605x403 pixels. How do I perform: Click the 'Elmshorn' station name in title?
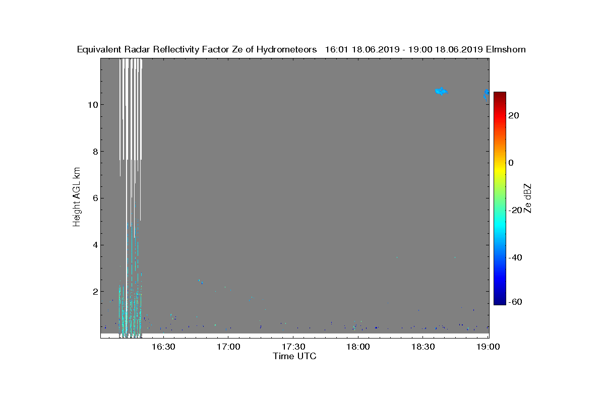pyautogui.click(x=505, y=50)
